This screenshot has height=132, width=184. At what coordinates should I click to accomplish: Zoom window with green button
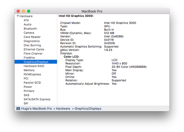(x=29, y=11)
